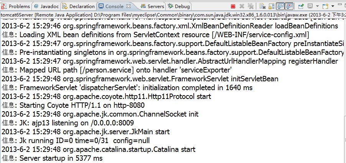Toggle Show Console on Standard Error
Screen dimensions: 346x163
289,6
